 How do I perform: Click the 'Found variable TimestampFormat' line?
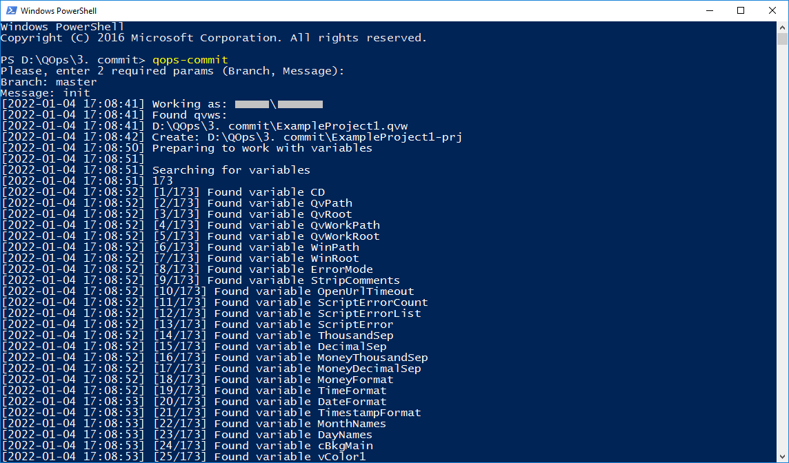coord(211,413)
